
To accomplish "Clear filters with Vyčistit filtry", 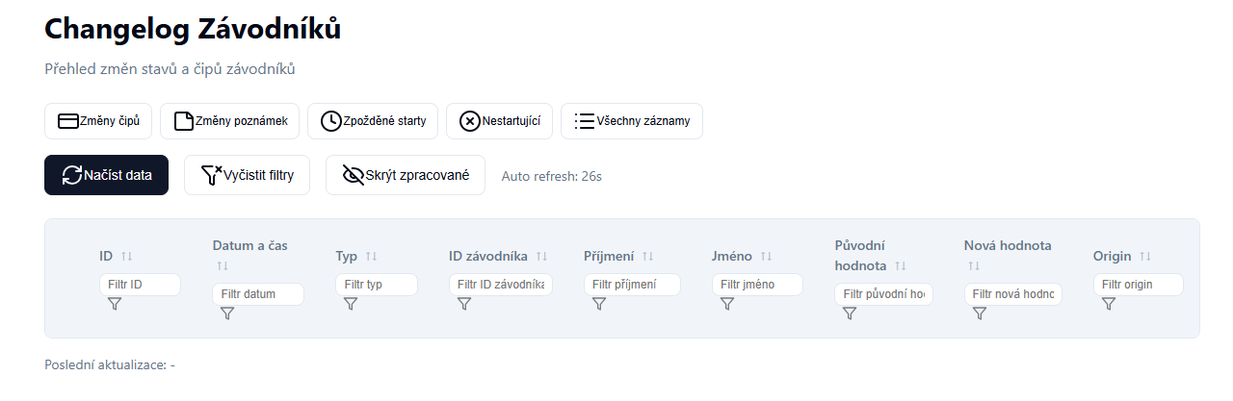I will click(247, 175).
